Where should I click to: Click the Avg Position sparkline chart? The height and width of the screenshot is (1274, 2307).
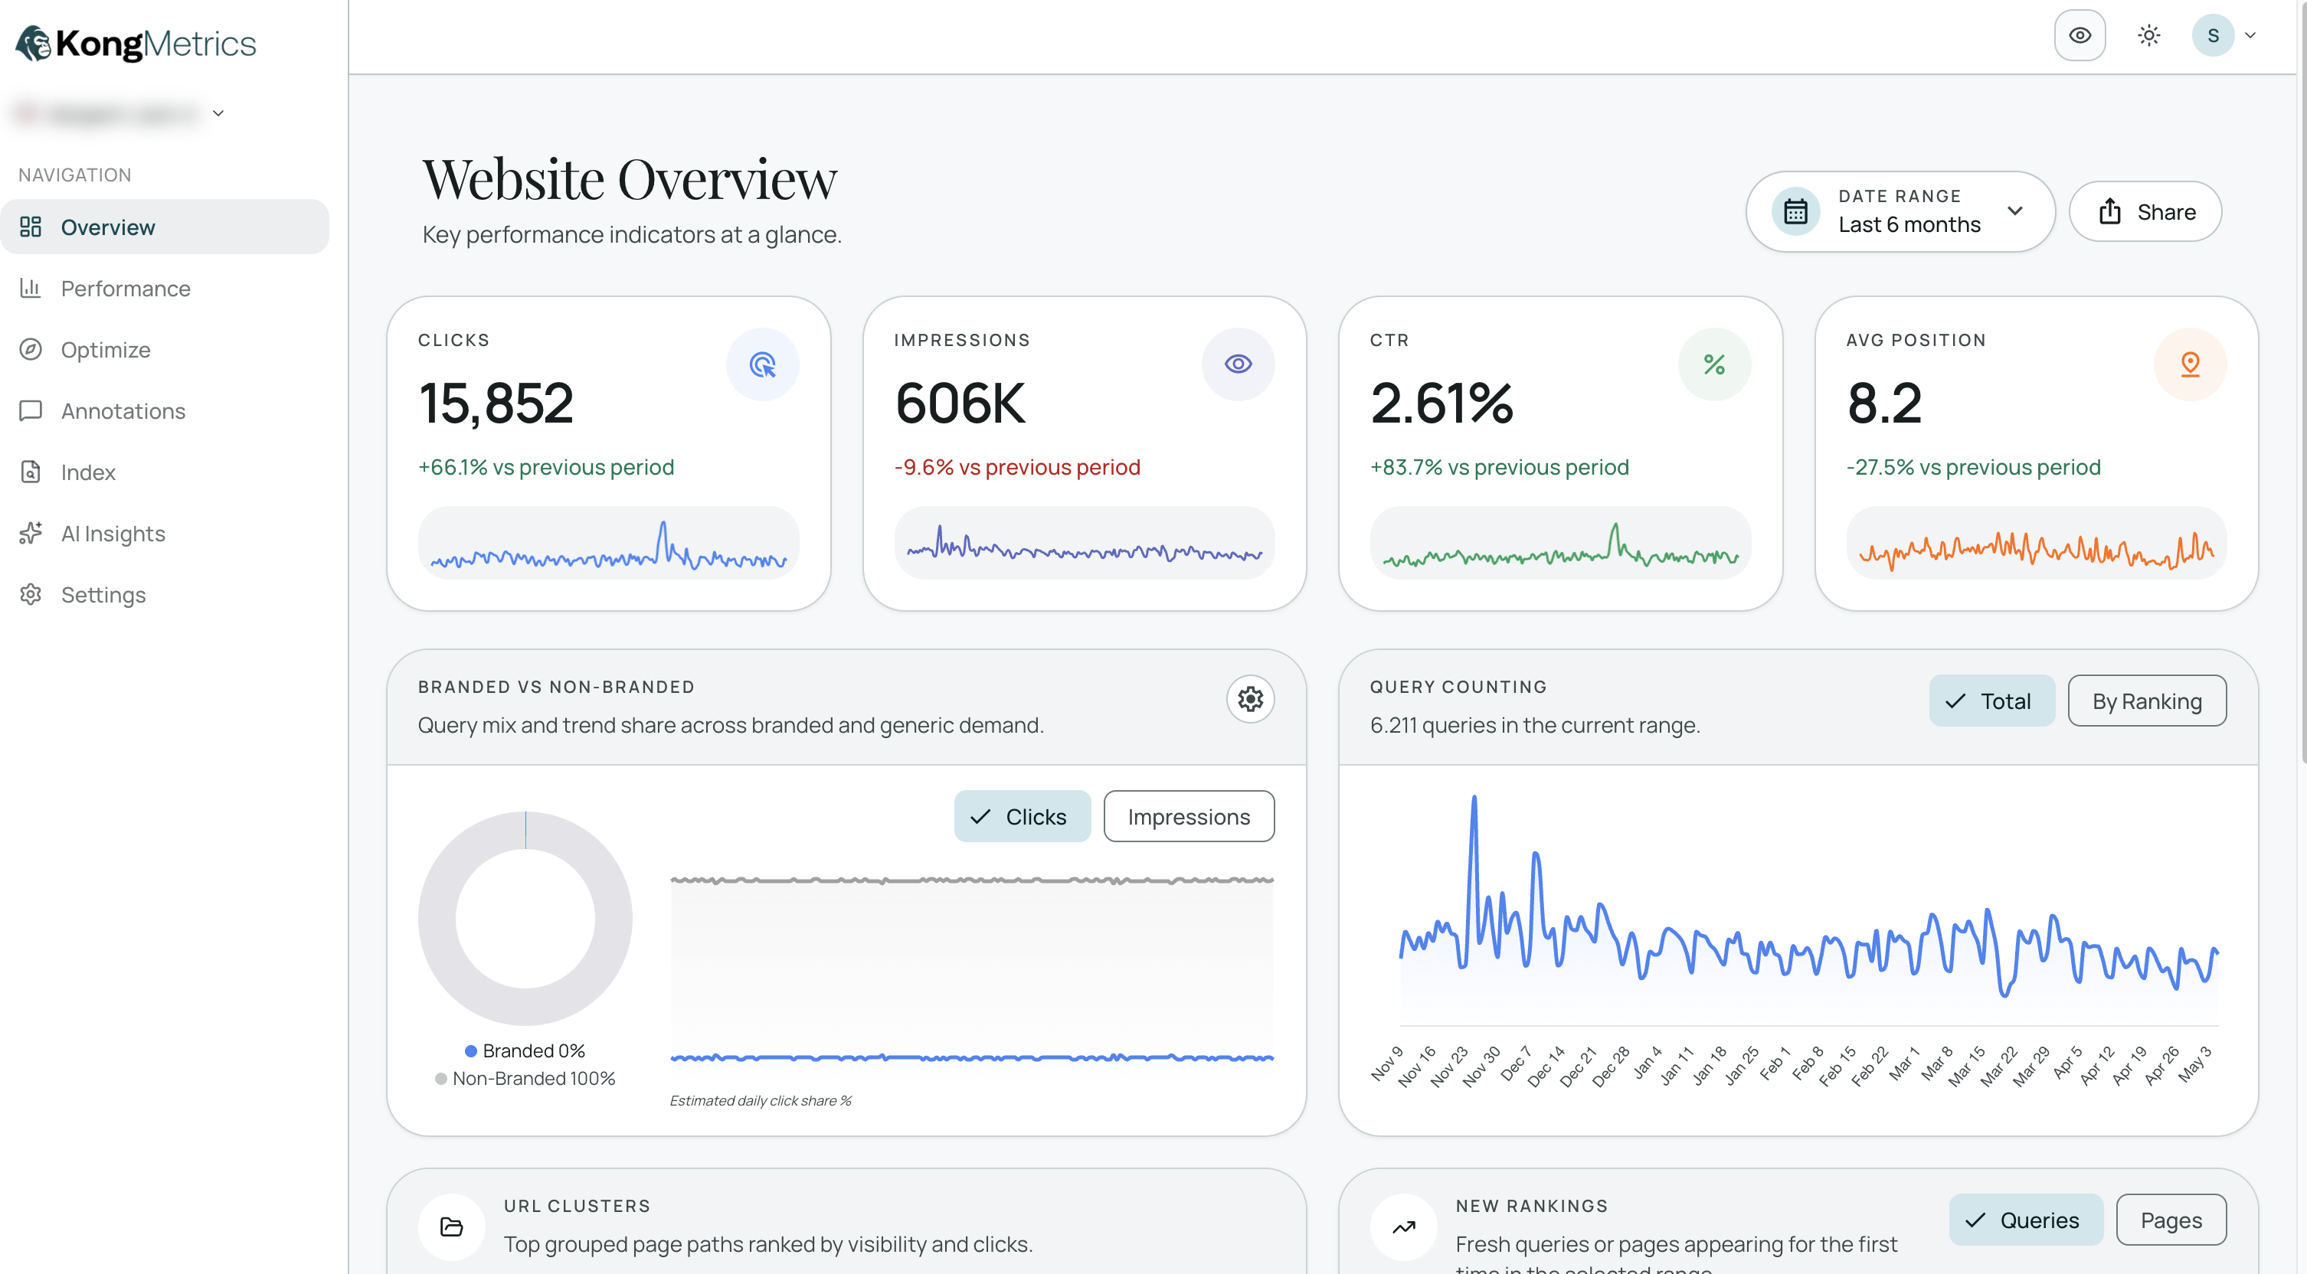[2036, 544]
